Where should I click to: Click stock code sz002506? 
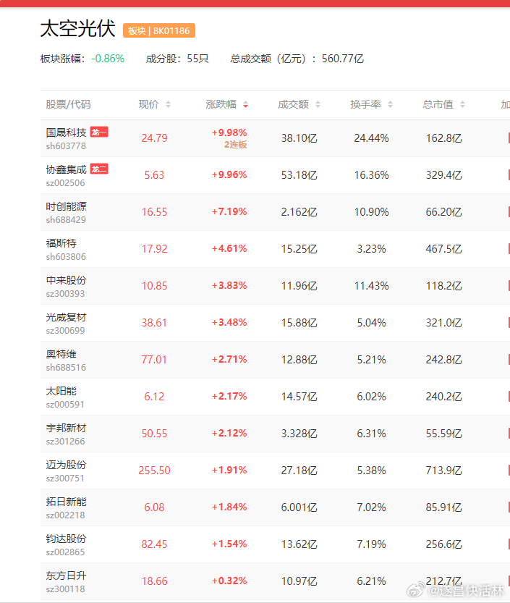(x=65, y=183)
